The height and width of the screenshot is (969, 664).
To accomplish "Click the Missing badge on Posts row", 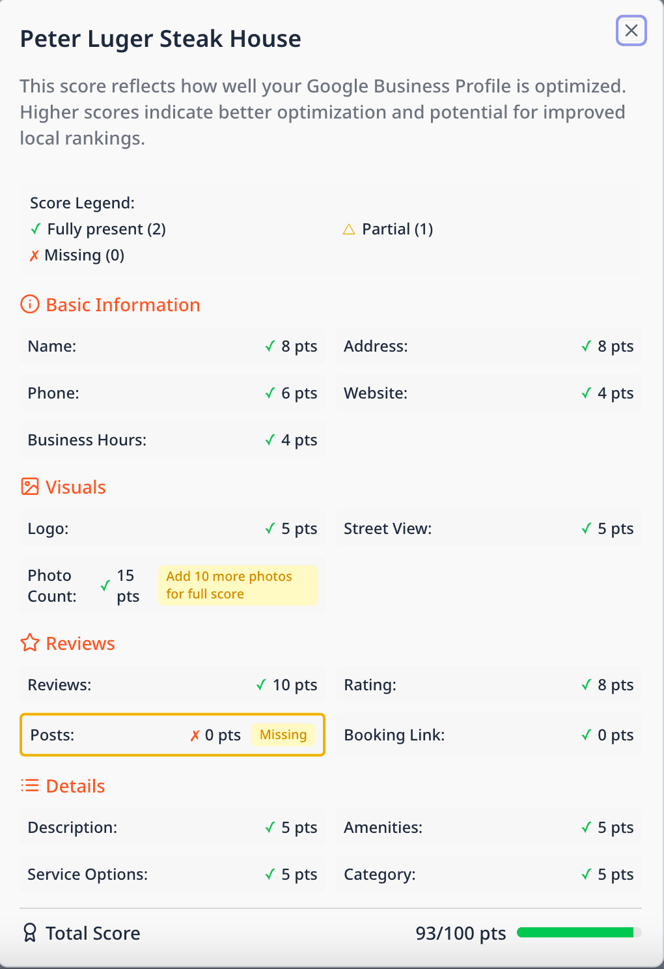I will pyautogui.click(x=283, y=735).
